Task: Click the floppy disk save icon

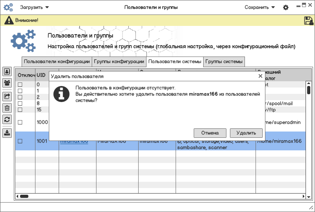Action: 308,20
